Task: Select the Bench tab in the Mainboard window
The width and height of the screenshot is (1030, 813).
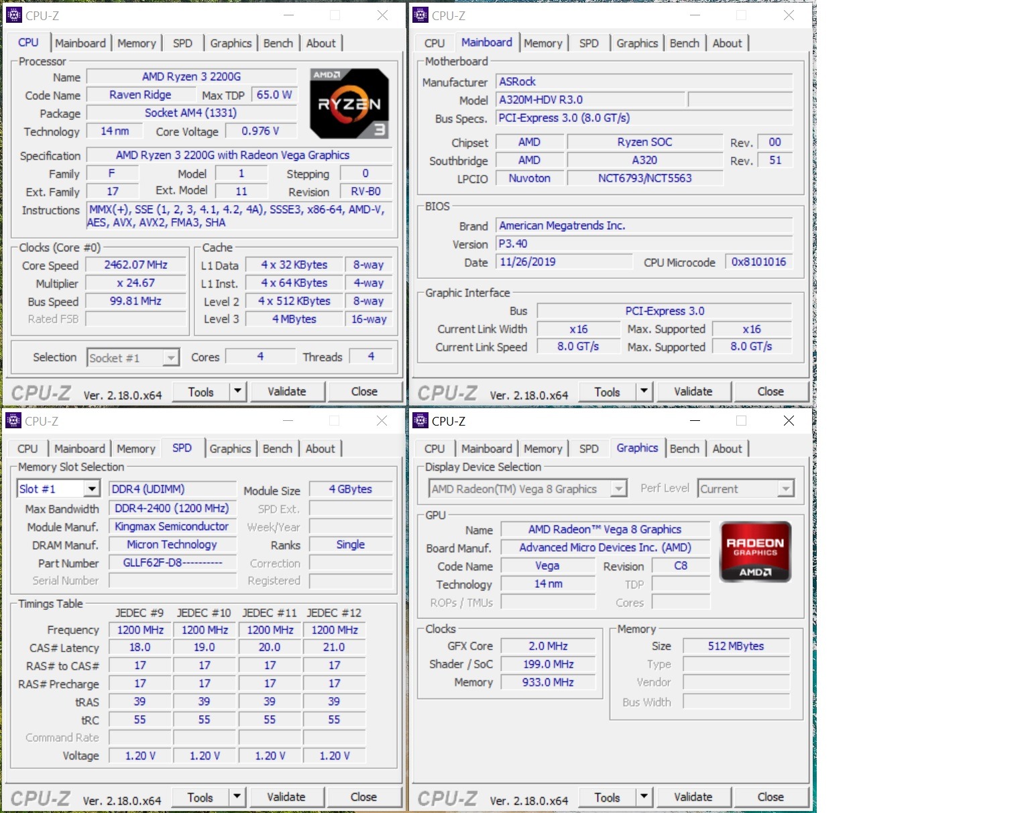Action: click(685, 43)
